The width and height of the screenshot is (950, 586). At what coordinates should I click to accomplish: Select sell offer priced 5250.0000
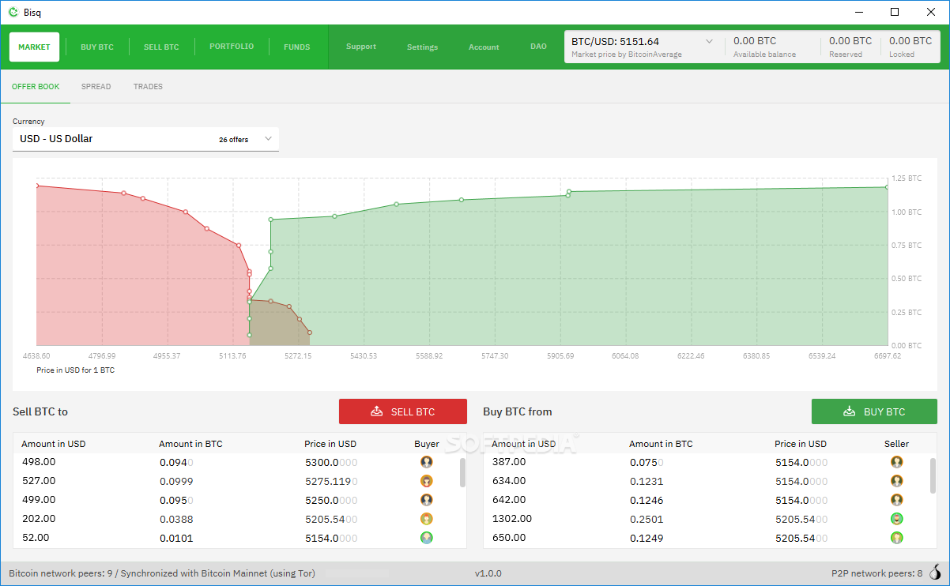tap(236, 500)
